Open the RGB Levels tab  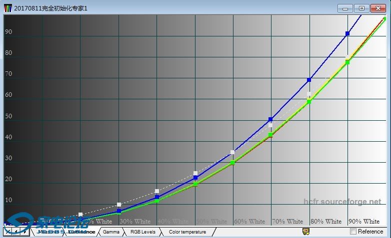tap(143, 232)
